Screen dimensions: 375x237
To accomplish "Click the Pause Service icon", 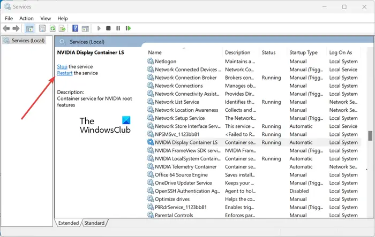I will (x=118, y=28).
